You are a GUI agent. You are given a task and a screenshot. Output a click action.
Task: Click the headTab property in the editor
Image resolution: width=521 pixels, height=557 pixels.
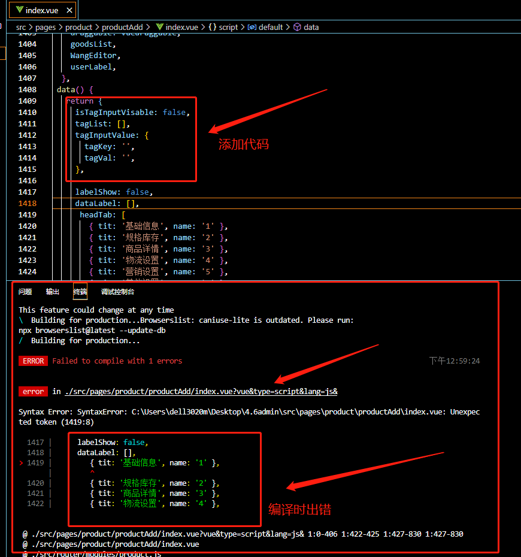coord(98,215)
